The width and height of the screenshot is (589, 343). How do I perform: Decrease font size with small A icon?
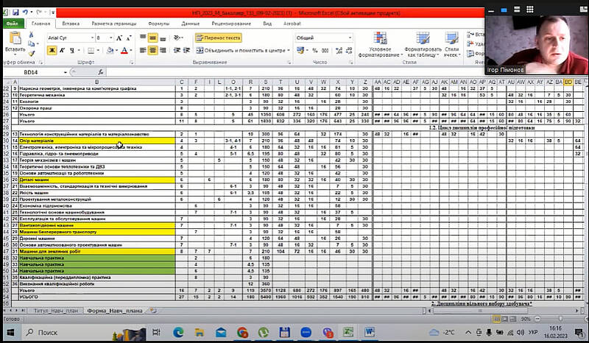128,38
